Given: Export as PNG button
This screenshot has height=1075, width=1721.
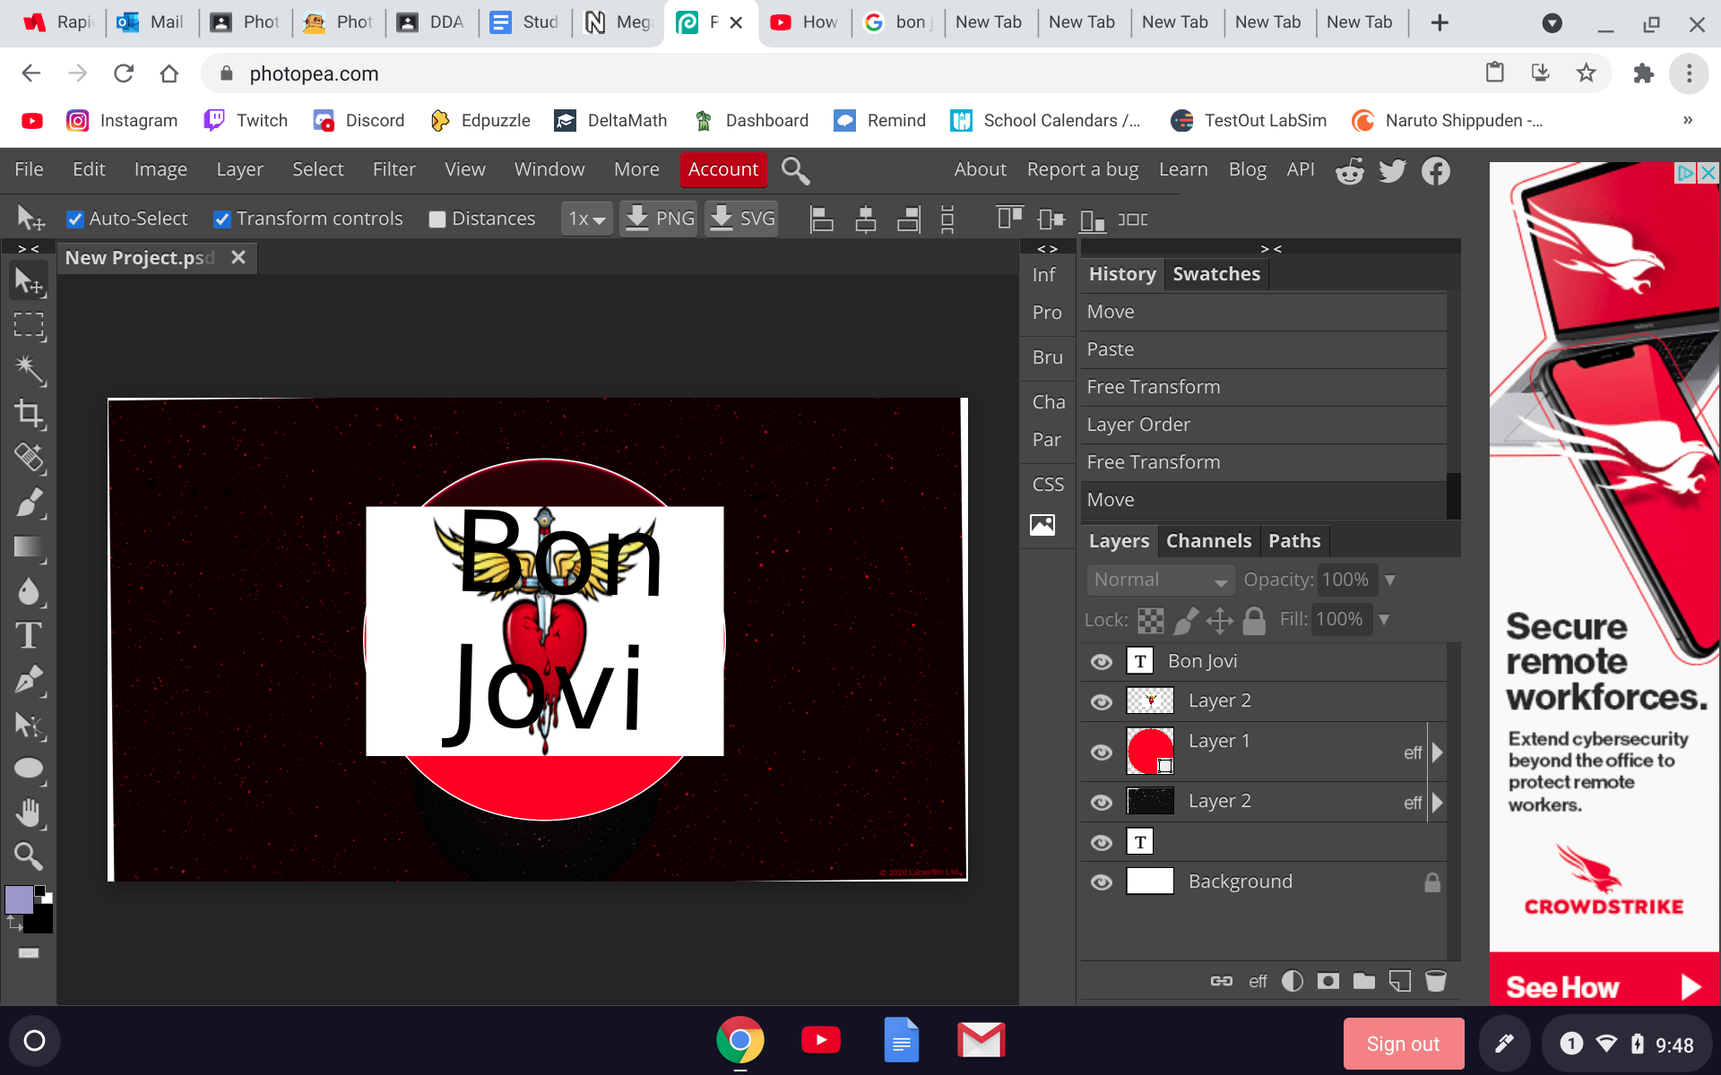Looking at the screenshot, I should pos(659,219).
